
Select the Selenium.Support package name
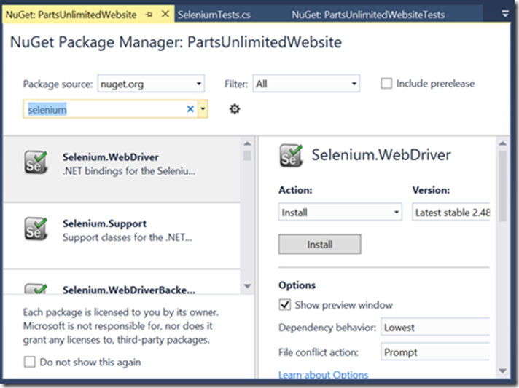[104, 223]
